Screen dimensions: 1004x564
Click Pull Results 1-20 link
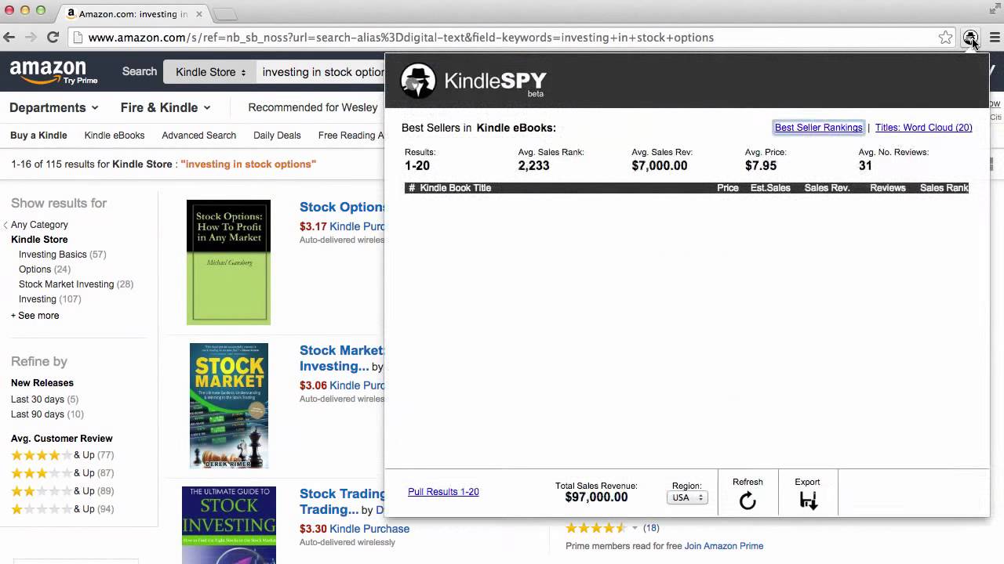click(443, 492)
